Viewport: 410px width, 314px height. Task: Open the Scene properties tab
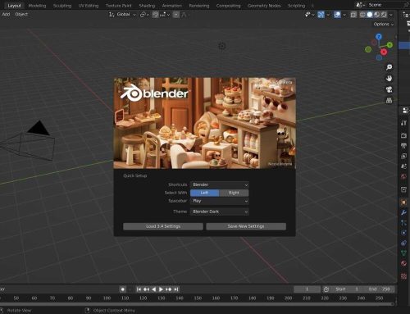[404, 166]
